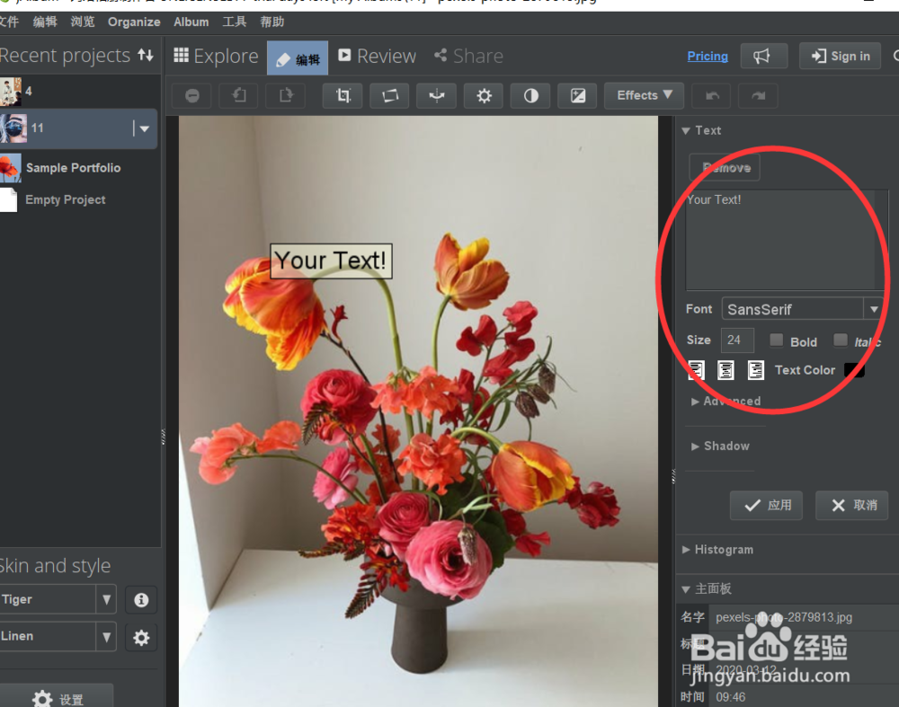Click the delete/remove circle toolbar icon
This screenshot has width=899, height=707.
(x=192, y=96)
